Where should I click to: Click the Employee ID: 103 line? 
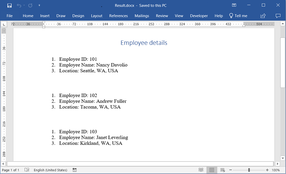pyautogui.click(x=78, y=132)
